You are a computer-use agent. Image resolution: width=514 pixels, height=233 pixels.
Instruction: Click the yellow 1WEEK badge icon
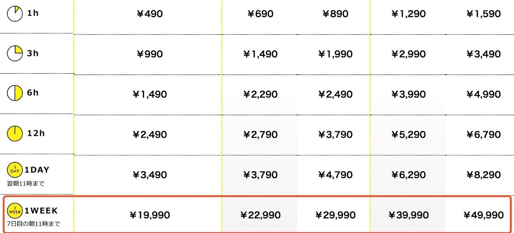[x=15, y=211]
